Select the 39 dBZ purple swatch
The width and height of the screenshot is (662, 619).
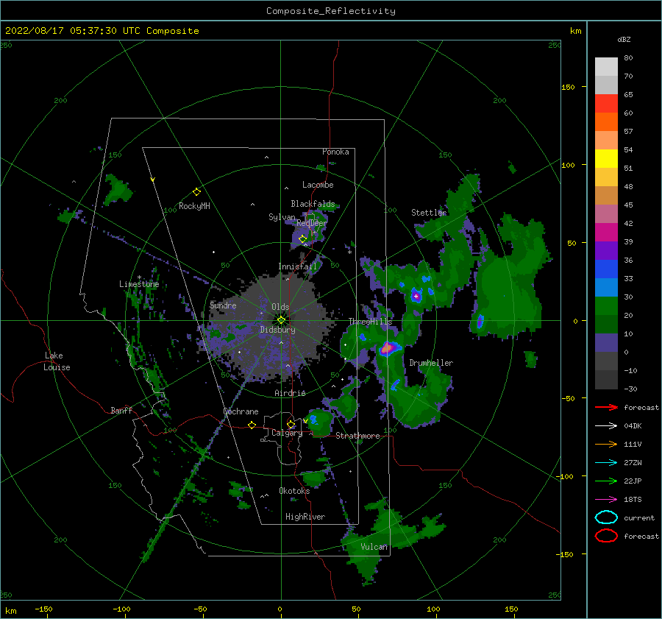tap(606, 250)
